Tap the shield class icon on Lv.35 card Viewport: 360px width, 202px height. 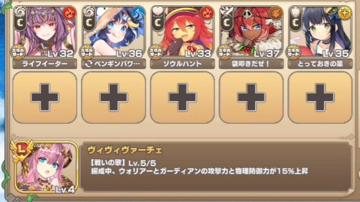(x=295, y=18)
